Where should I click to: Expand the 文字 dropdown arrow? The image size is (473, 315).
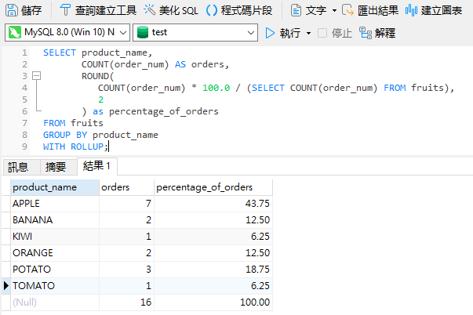(x=334, y=10)
